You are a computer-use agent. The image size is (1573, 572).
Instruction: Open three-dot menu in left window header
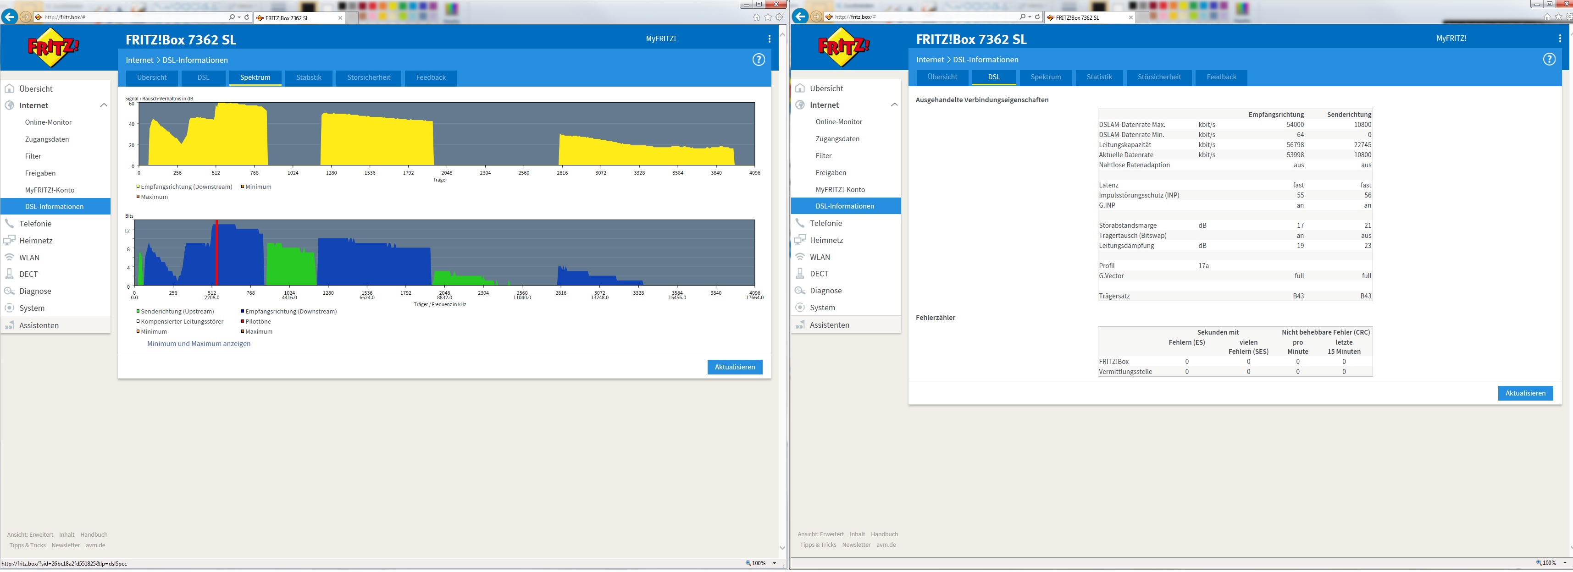(x=769, y=39)
